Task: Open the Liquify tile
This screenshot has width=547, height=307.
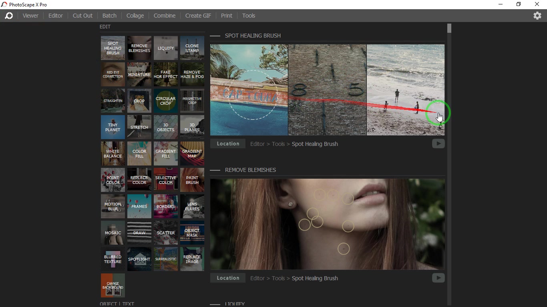Action: [x=166, y=48]
